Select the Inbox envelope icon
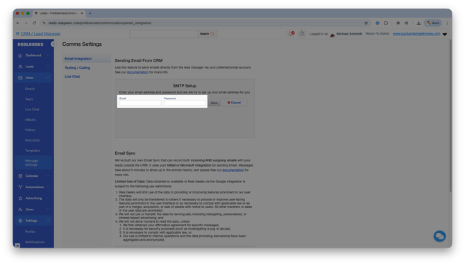 tap(20, 78)
